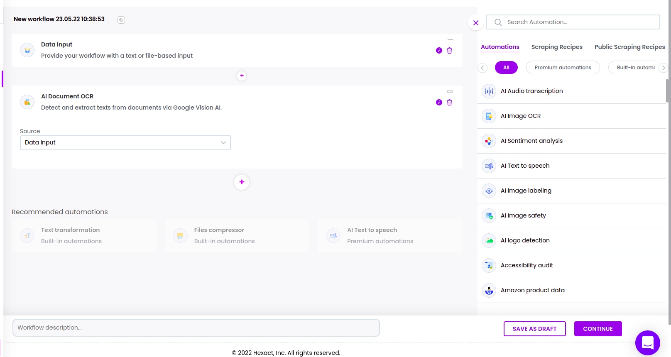Click the Save as Draft button
Screen dimensions: 671x357
(534, 329)
